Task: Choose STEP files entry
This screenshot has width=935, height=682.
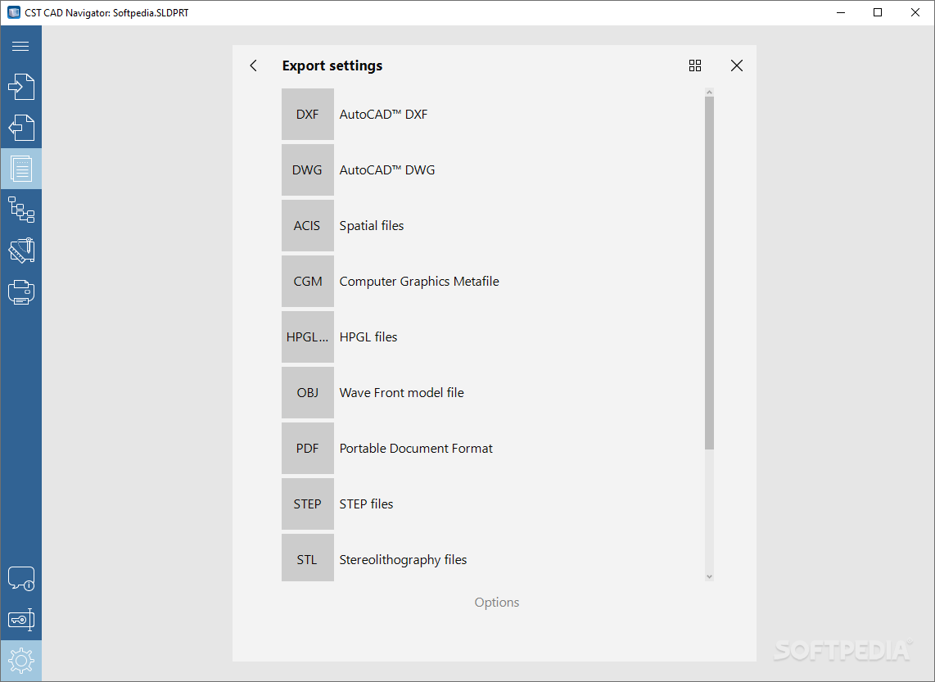Action: coord(366,504)
